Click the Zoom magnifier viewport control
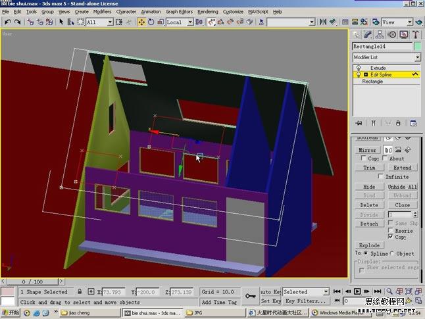The width and height of the screenshot is (425, 319). click(x=389, y=291)
